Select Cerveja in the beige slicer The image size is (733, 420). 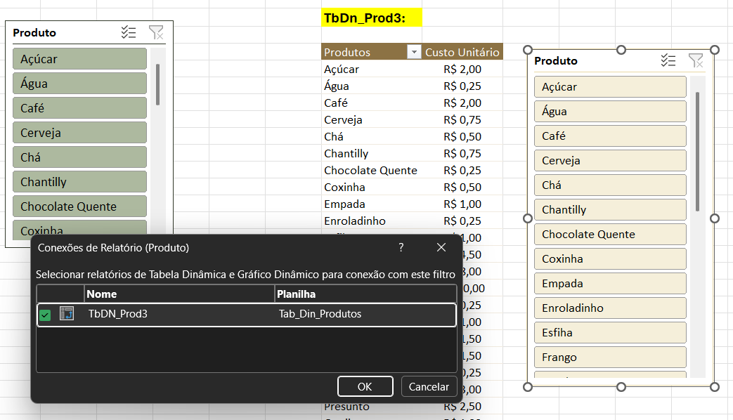(x=610, y=160)
